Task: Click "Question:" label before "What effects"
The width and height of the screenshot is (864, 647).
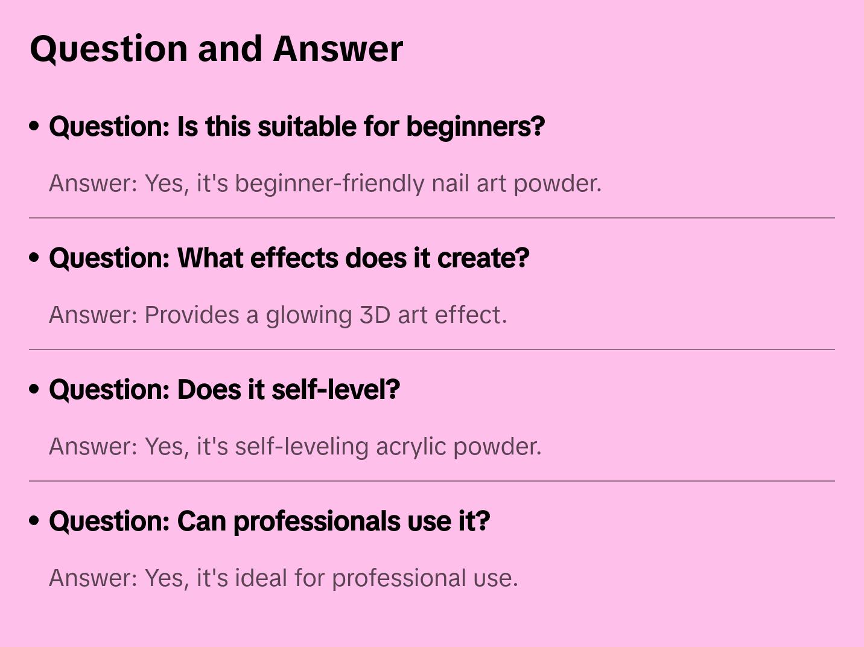Action: click(x=109, y=258)
